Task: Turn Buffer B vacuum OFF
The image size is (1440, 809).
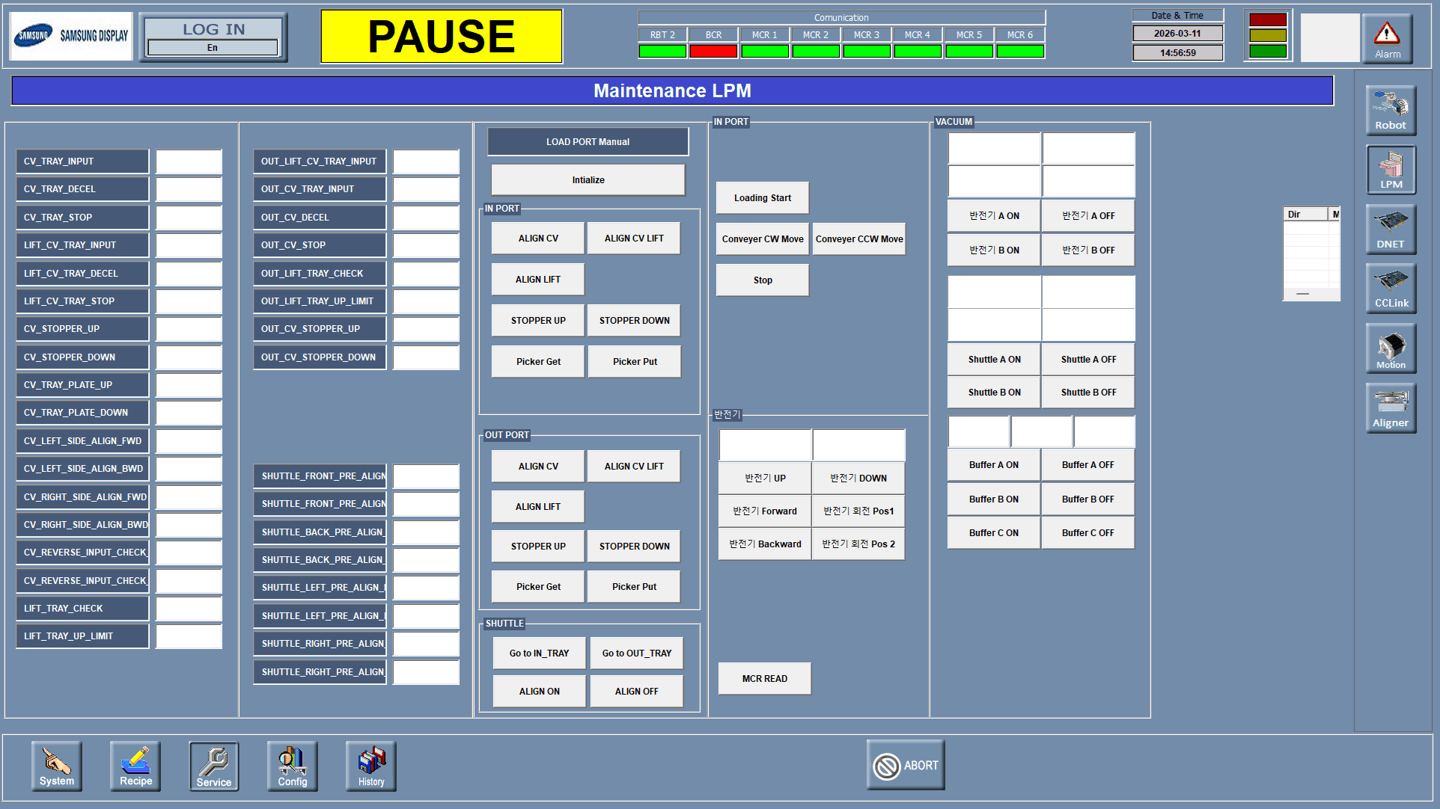Action: point(1087,499)
